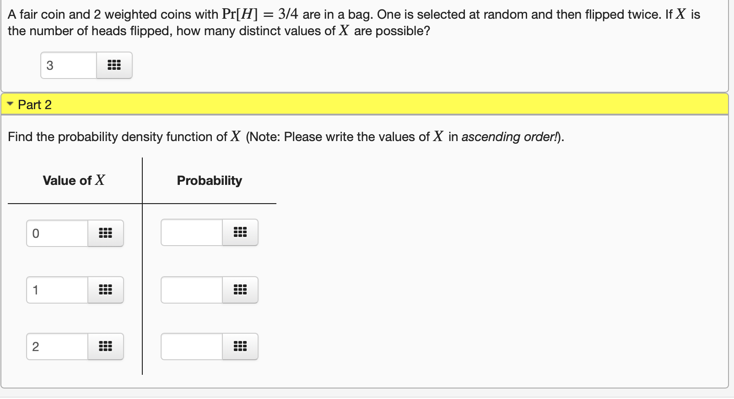The width and height of the screenshot is (734, 399).
Task: Click the small disclosure triangle icon on Part 2
Action: [x=10, y=104]
